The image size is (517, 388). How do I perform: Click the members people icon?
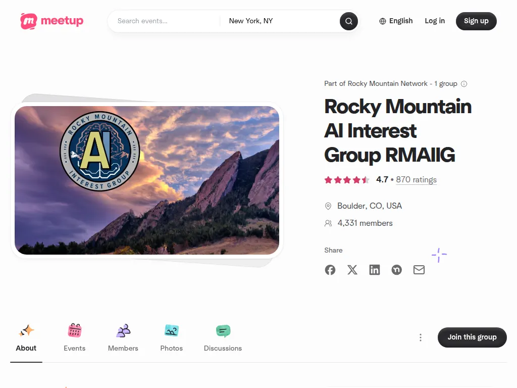click(328, 223)
